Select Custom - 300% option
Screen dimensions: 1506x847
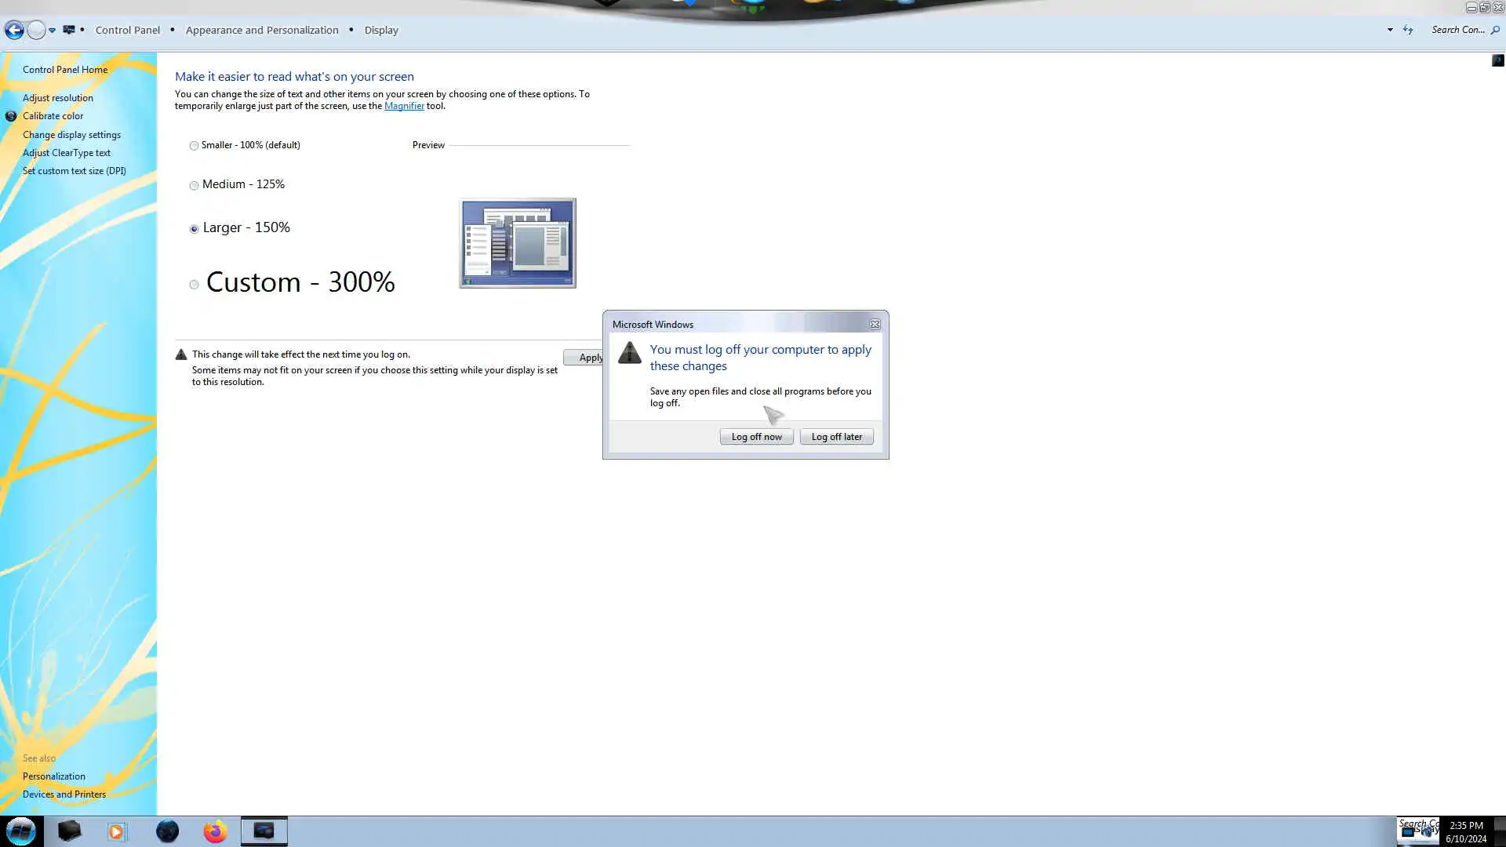click(194, 285)
